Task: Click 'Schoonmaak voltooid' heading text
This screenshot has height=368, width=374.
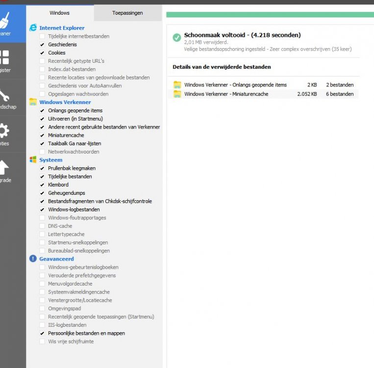Action: click(x=214, y=35)
